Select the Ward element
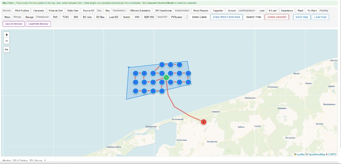Screen dimensions: 341x164 pyautogui.click(x=300, y=10)
